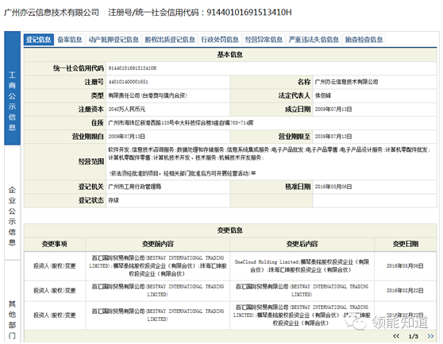This screenshot has height=344, width=443.
Task: Click the 登记状态 value 存续
Action: (x=114, y=200)
